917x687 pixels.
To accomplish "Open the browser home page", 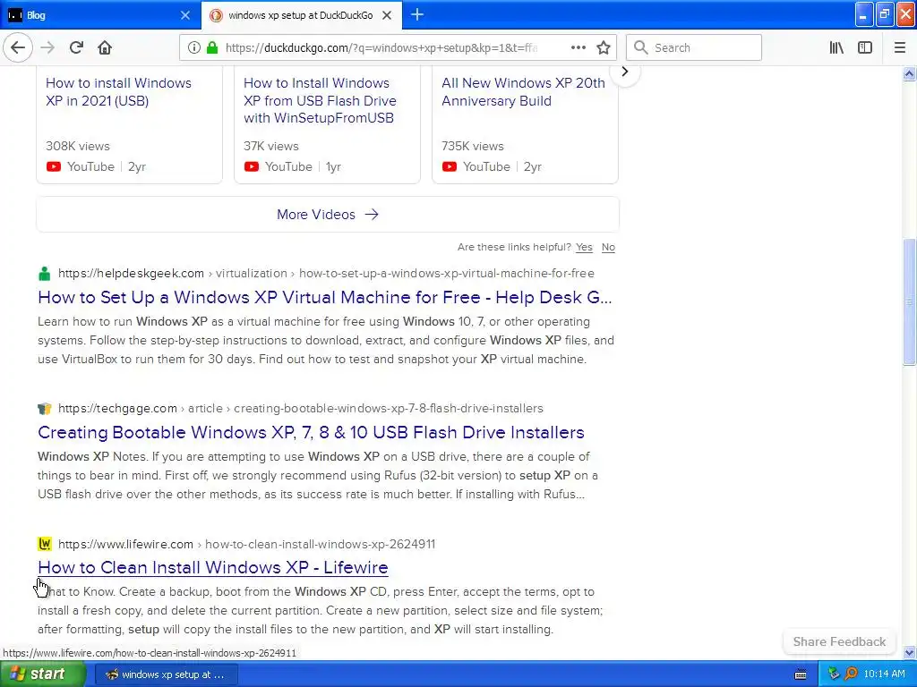I will tap(105, 47).
